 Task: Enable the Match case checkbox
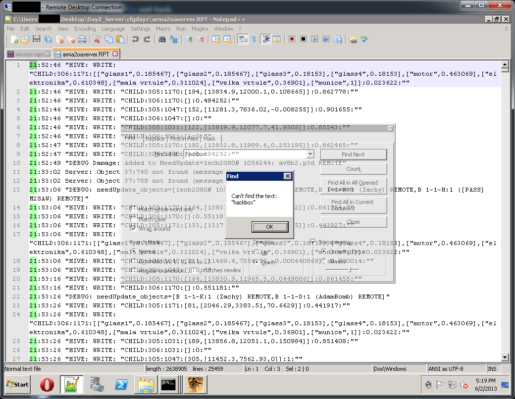point(133,219)
